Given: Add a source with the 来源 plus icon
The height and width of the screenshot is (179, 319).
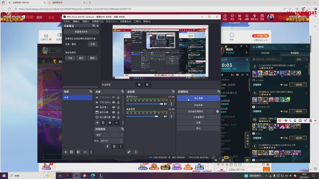Looking at the screenshot, I should 97,123.
